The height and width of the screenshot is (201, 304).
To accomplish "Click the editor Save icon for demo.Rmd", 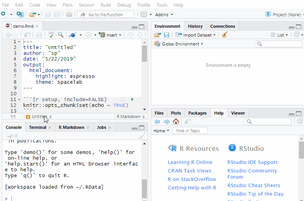I will tap(39, 35).
